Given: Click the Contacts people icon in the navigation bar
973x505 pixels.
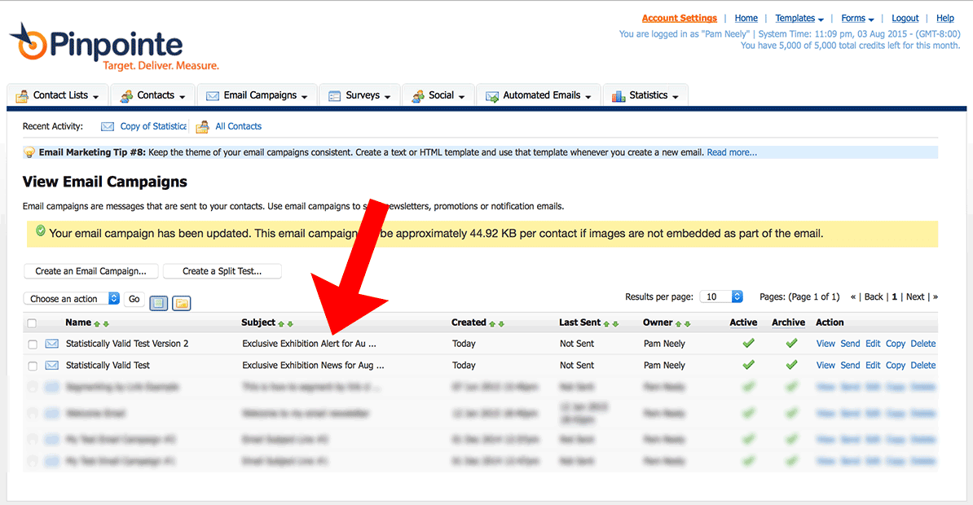Looking at the screenshot, I should 126,96.
